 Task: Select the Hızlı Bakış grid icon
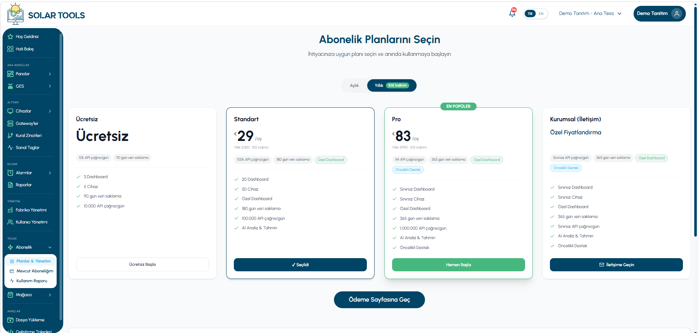pos(10,49)
